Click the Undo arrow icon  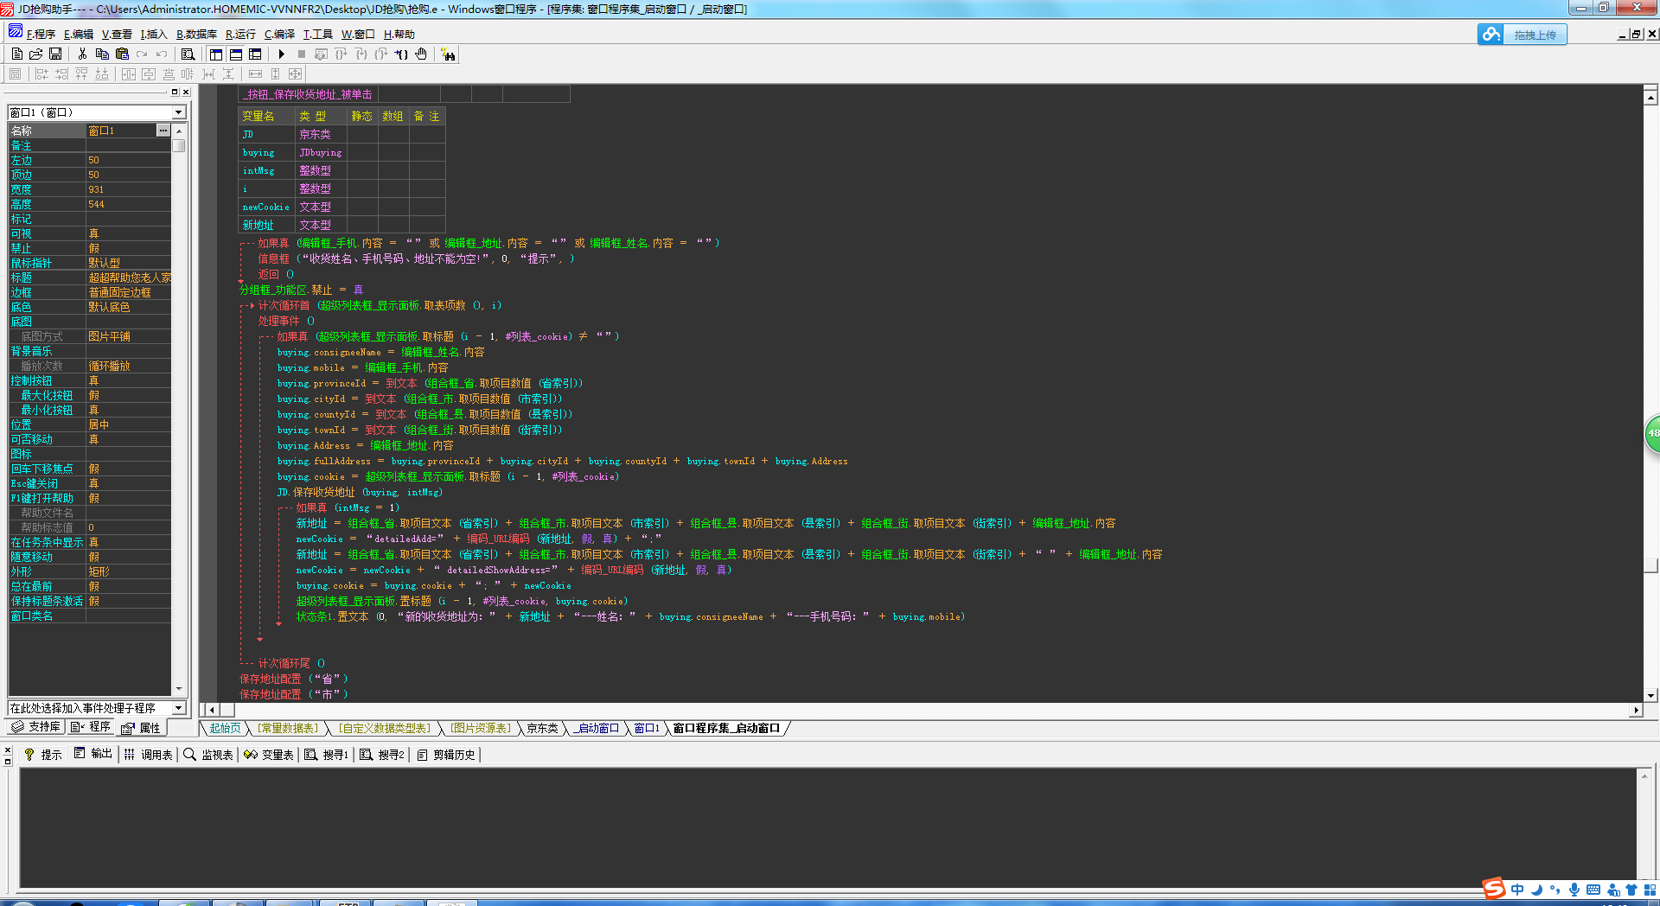coord(162,54)
